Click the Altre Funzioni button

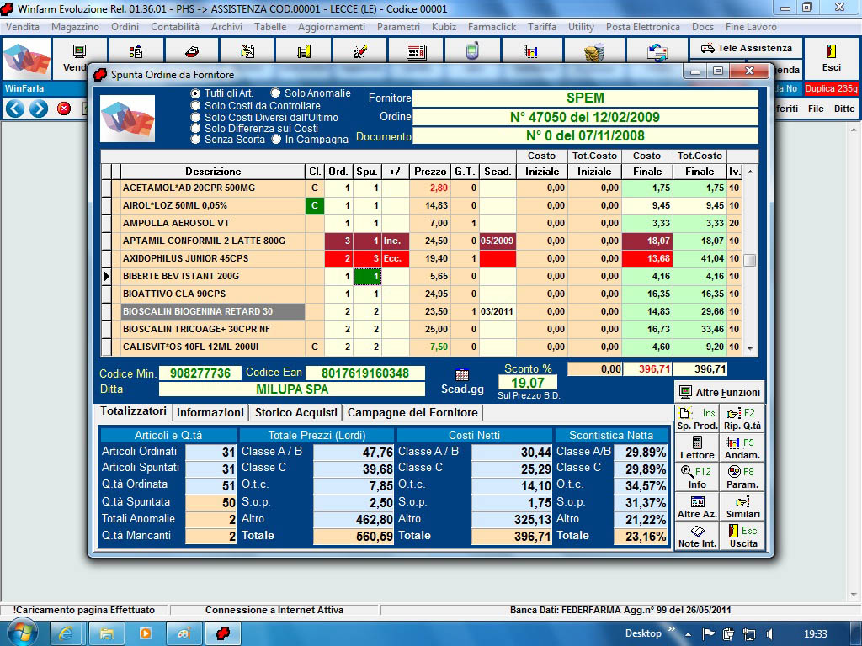click(720, 392)
